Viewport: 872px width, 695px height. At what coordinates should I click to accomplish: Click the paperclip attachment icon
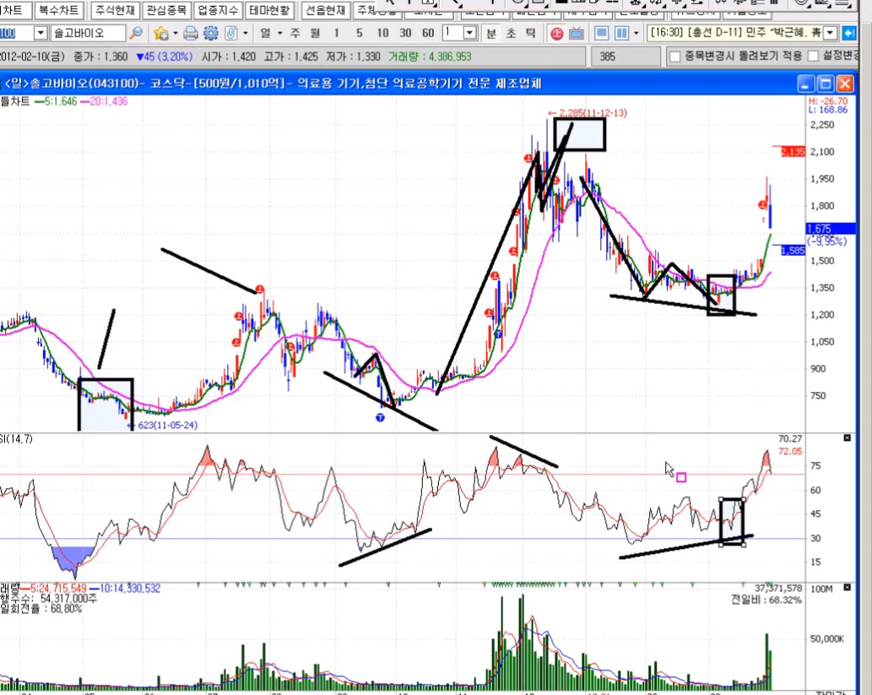tap(230, 33)
